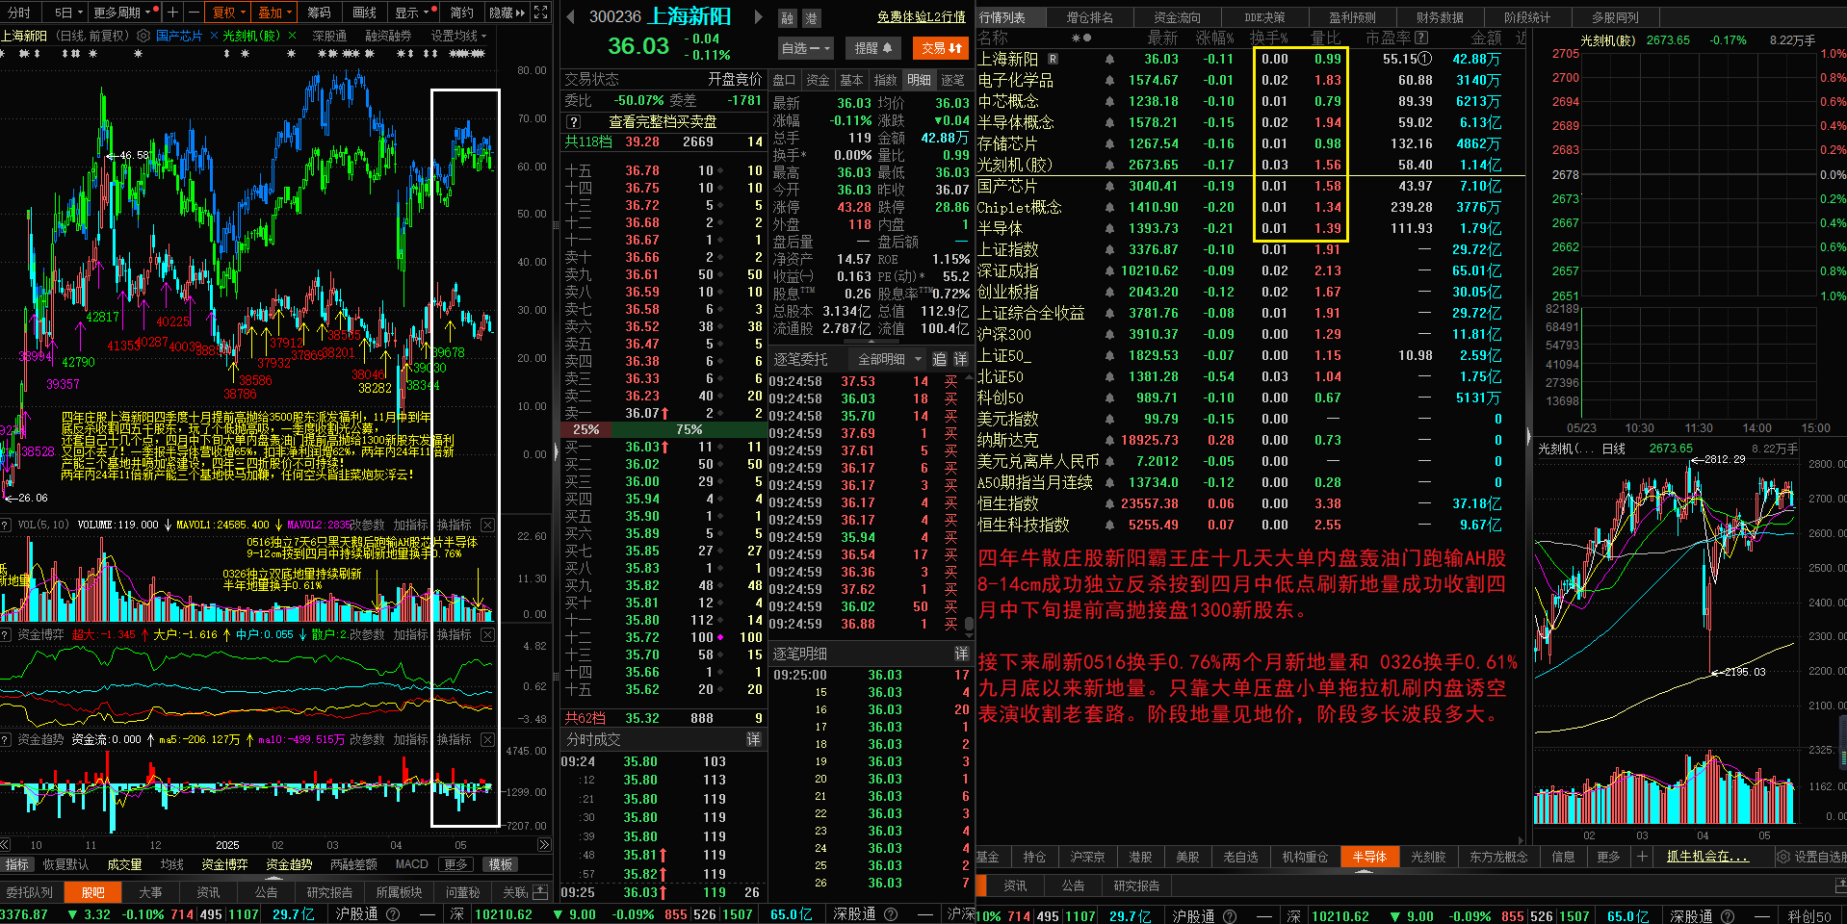
Task: Click the 提醒 alert button
Action: tap(872, 47)
